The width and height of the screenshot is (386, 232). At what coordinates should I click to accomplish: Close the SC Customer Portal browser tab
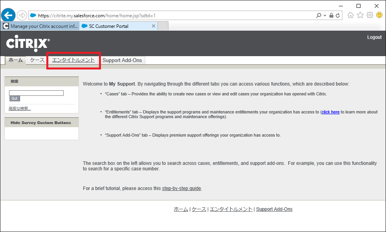click(x=154, y=26)
